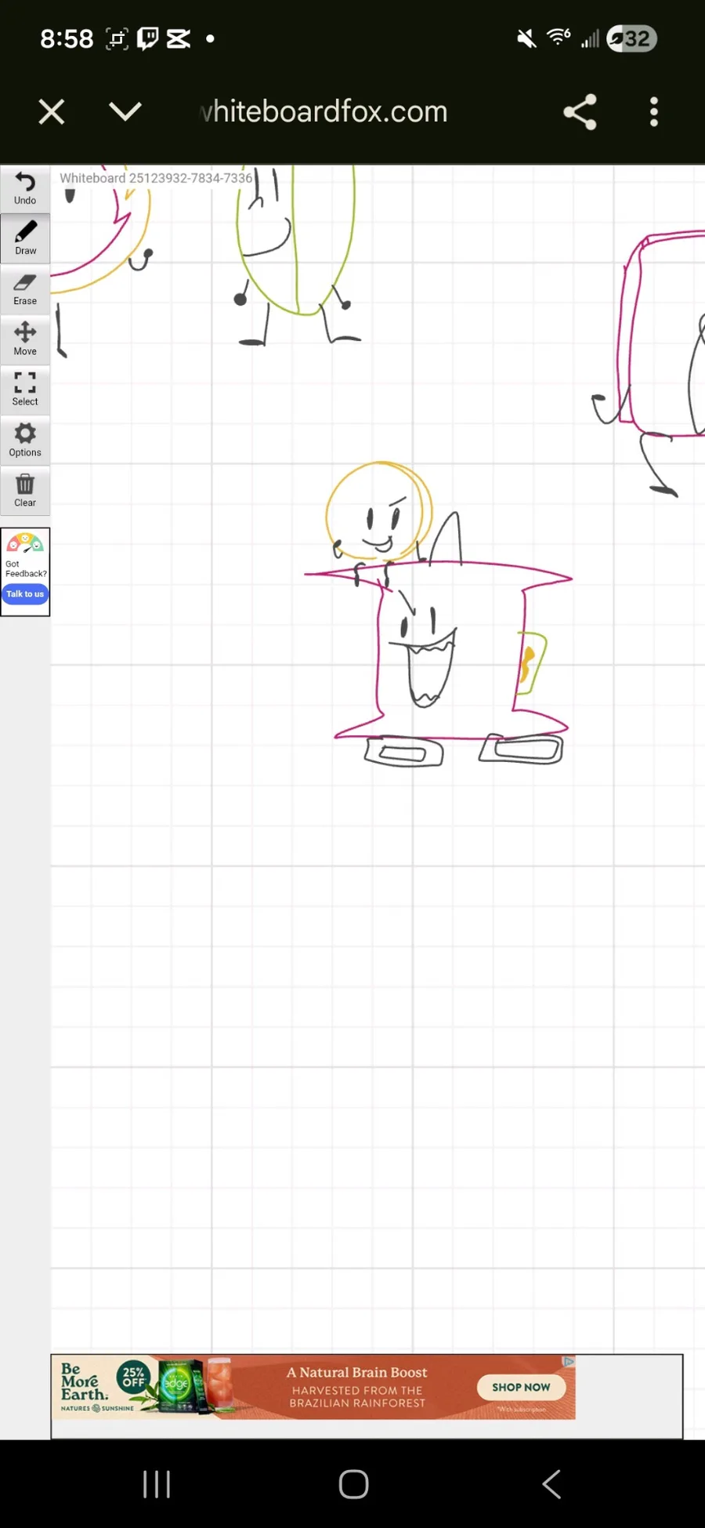Image resolution: width=705 pixels, height=1528 pixels.
Task: Tap the 25% OFF ad badge
Action: (133, 1377)
